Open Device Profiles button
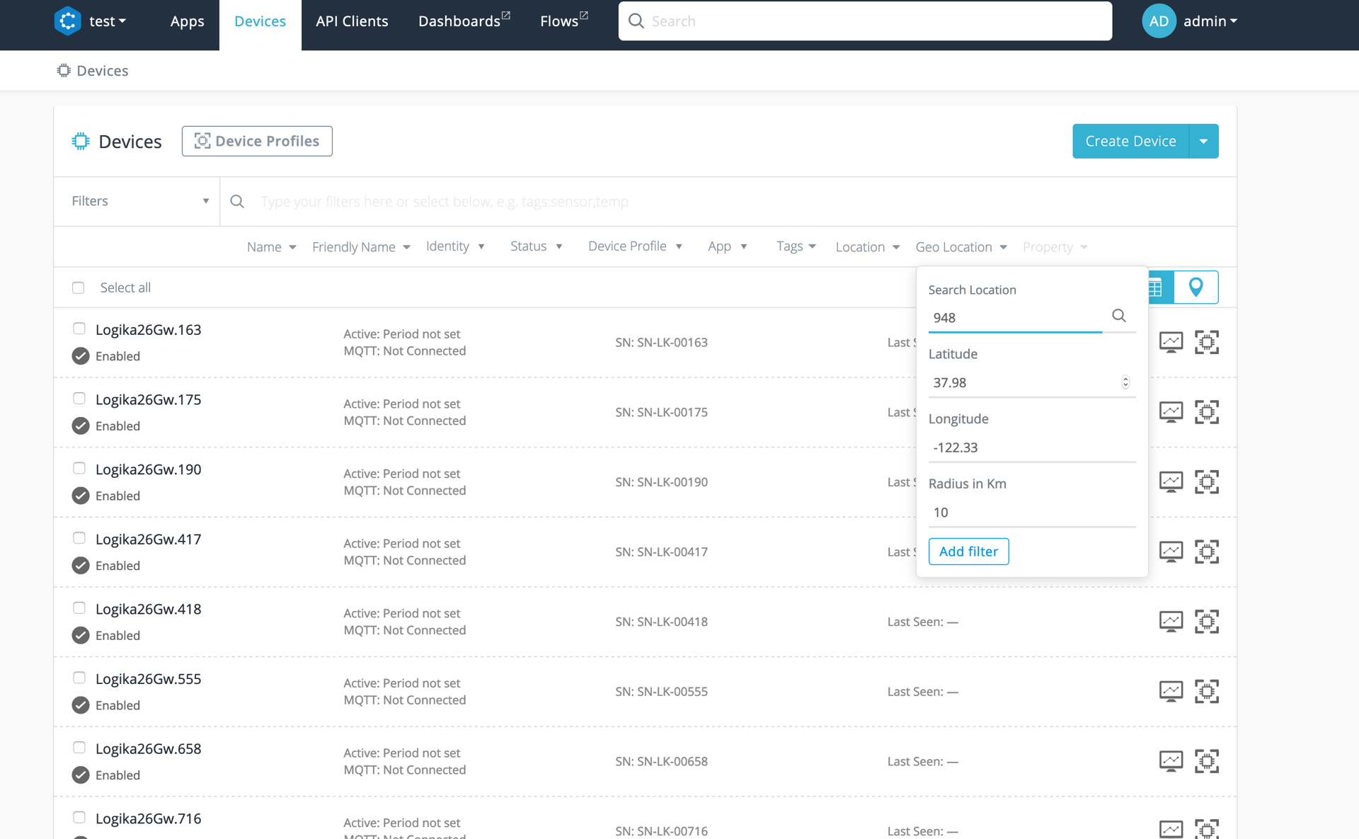This screenshot has height=839, width=1359. (257, 141)
